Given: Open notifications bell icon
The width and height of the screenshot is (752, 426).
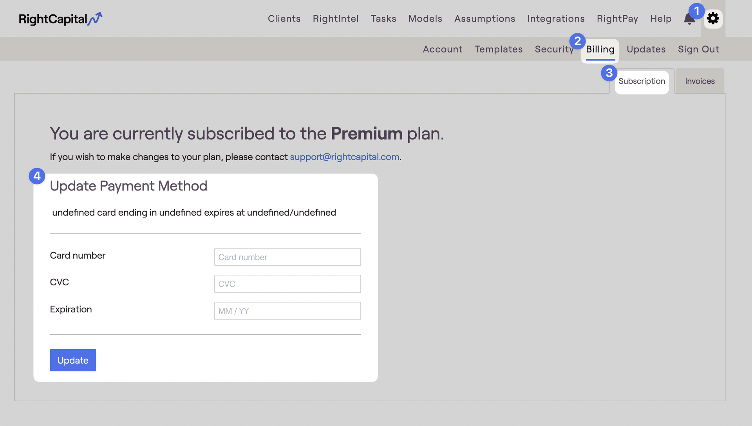Looking at the screenshot, I should 689,19.
